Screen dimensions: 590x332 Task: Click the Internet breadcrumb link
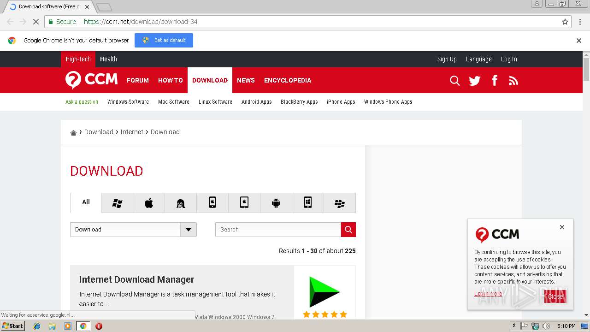(x=132, y=132)
